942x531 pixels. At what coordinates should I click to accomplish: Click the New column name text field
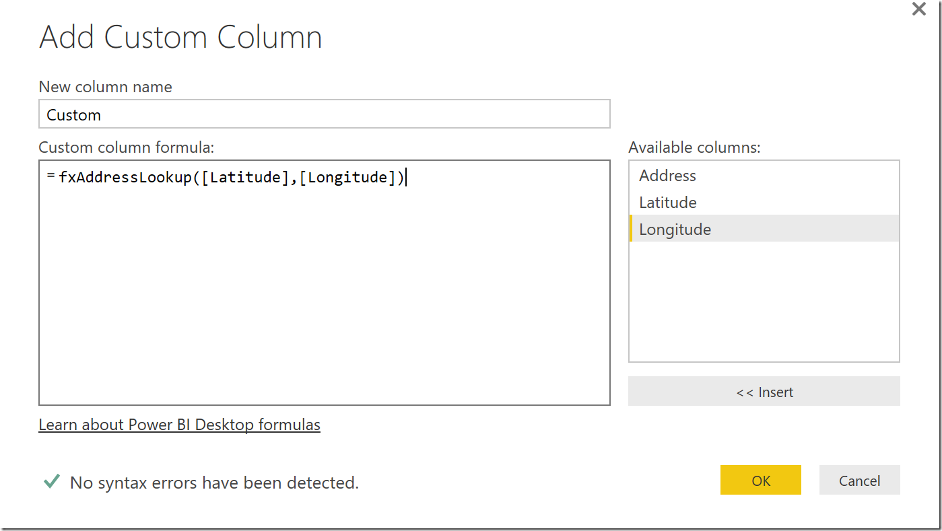pos(324,114)
